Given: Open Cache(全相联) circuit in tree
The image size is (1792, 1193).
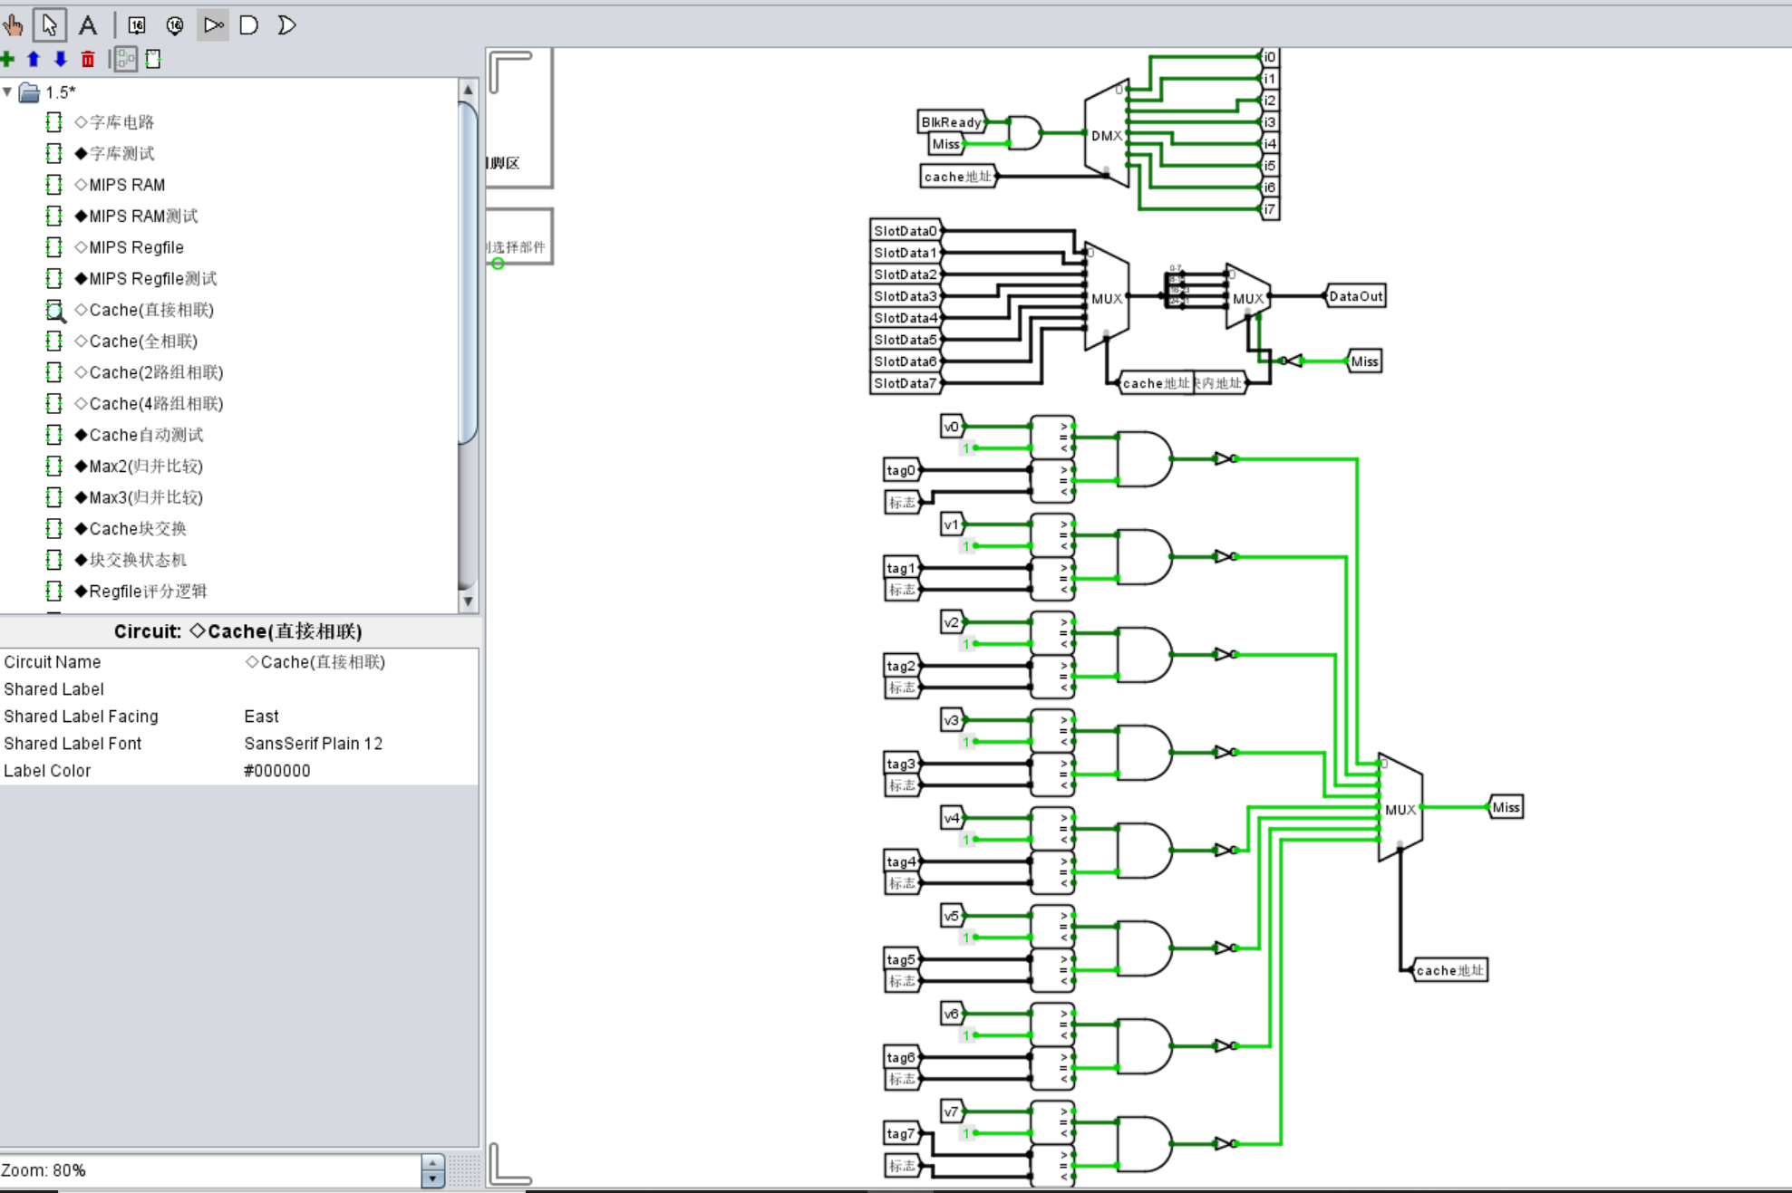Looking at the screenshot, I should [x=142, y=341].
